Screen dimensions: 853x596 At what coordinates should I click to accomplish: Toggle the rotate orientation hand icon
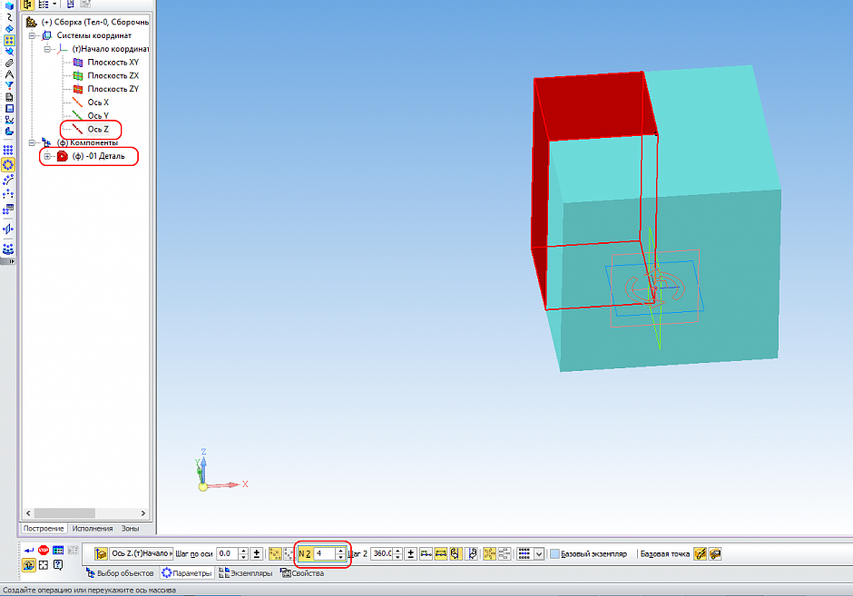[x=472, y=553]
